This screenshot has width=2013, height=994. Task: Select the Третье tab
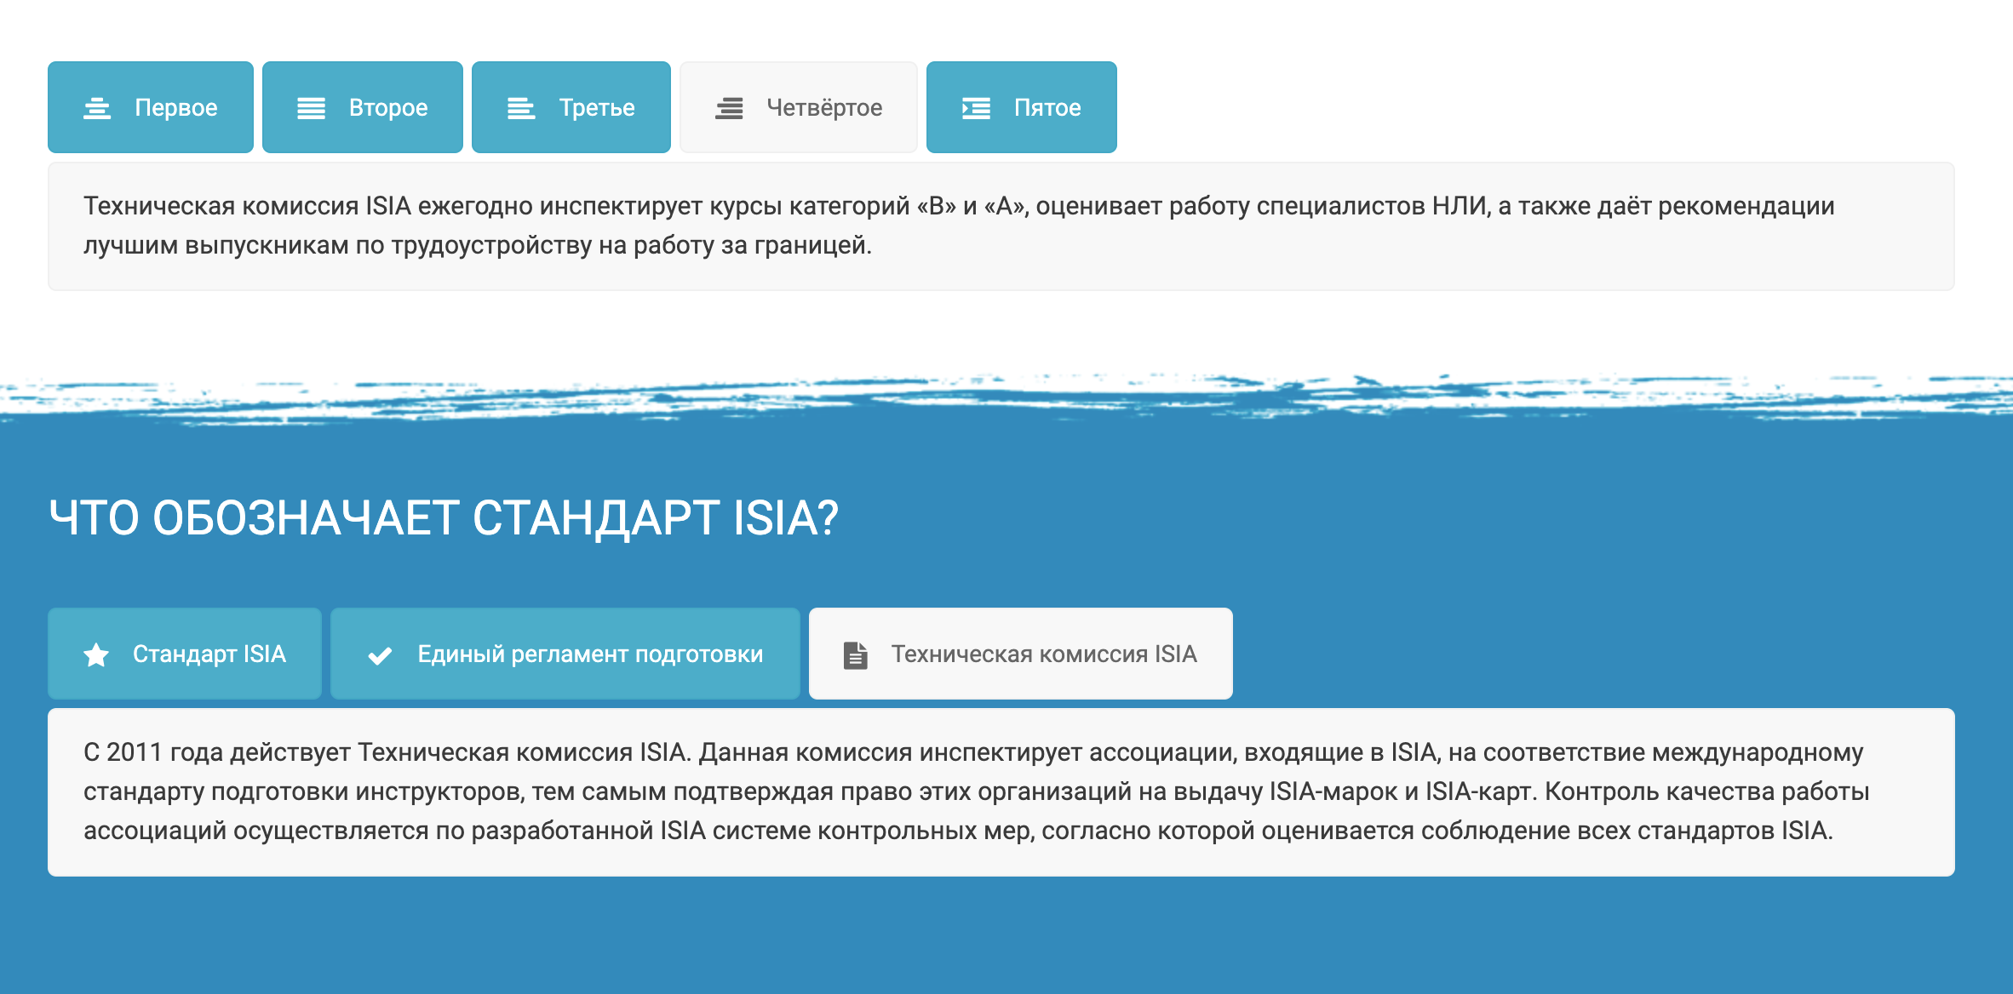(x=571, y=107)
